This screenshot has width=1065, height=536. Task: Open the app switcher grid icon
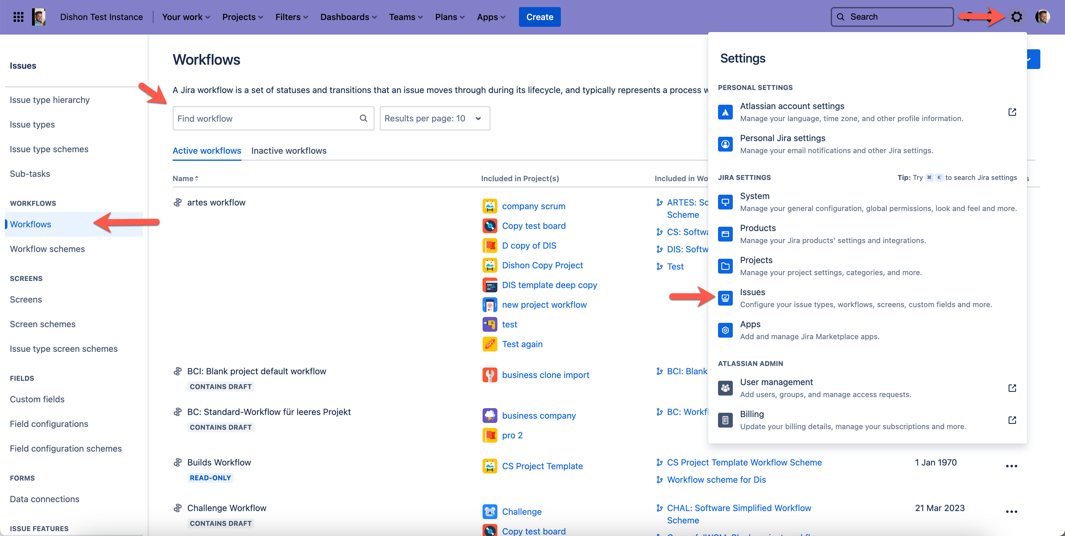point(18,17)
